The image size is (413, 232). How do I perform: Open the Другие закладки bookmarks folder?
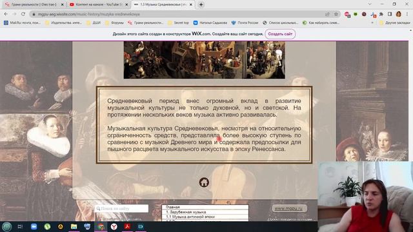(394, 23)
